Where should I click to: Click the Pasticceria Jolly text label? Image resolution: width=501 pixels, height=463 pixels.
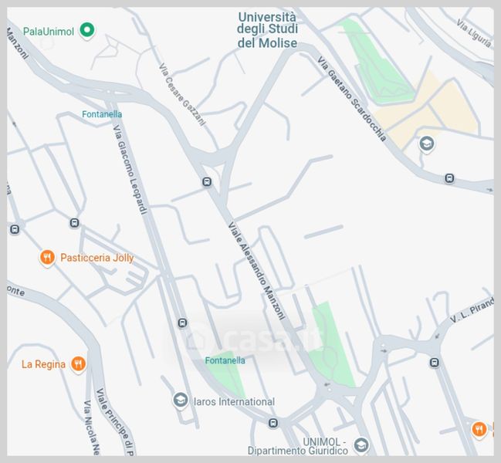[97, 258]
